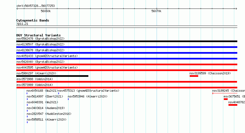Viewport: 245px width, 133px height.
Task: Open variant nsv4051433 (gnomADStructuralVariants) label
Action: coord(47,56)
